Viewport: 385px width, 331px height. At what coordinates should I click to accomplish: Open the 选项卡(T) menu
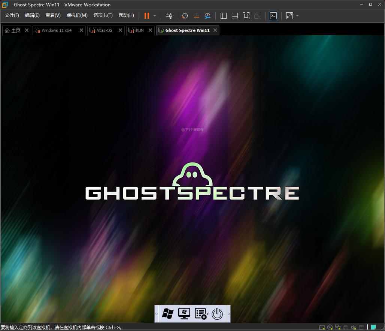tap(103, 15)
